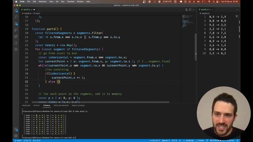
Task: Click the sync changes status bar item
Action: (x=27, y=140)
